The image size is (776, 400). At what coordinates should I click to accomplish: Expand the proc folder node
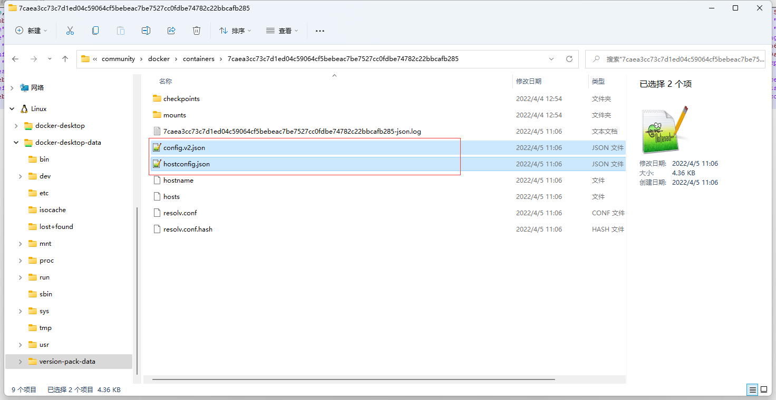tap(21, 261)
